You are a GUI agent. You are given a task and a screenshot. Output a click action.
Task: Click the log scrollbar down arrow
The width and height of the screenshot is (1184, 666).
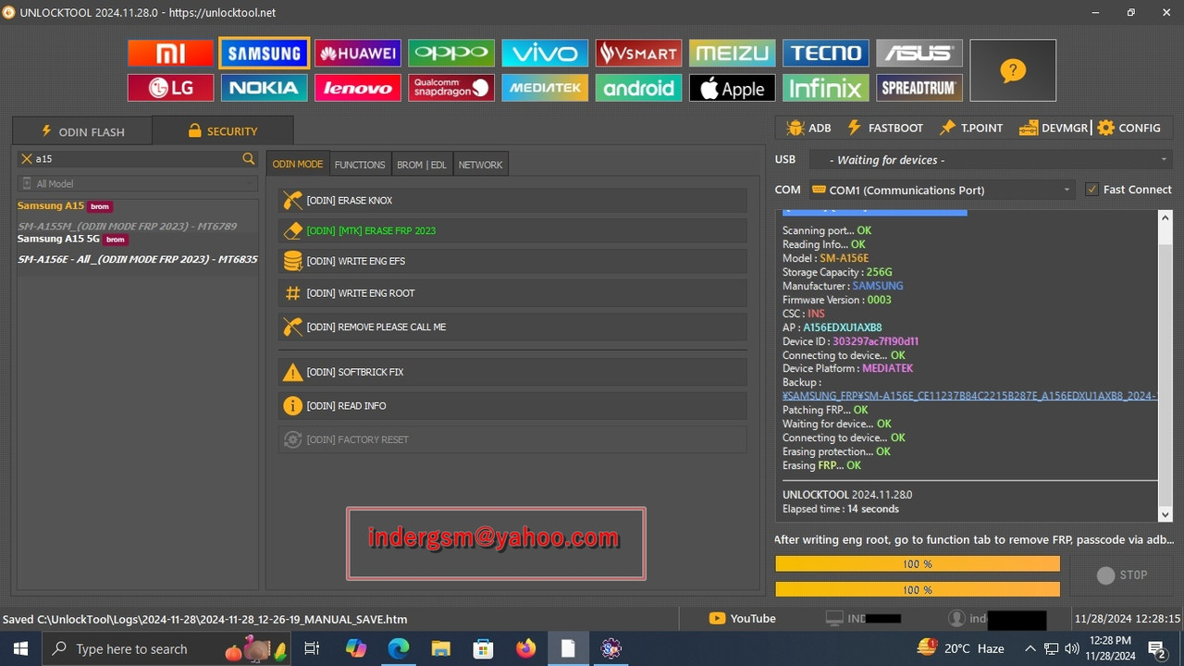click(x=1165, y=514)
